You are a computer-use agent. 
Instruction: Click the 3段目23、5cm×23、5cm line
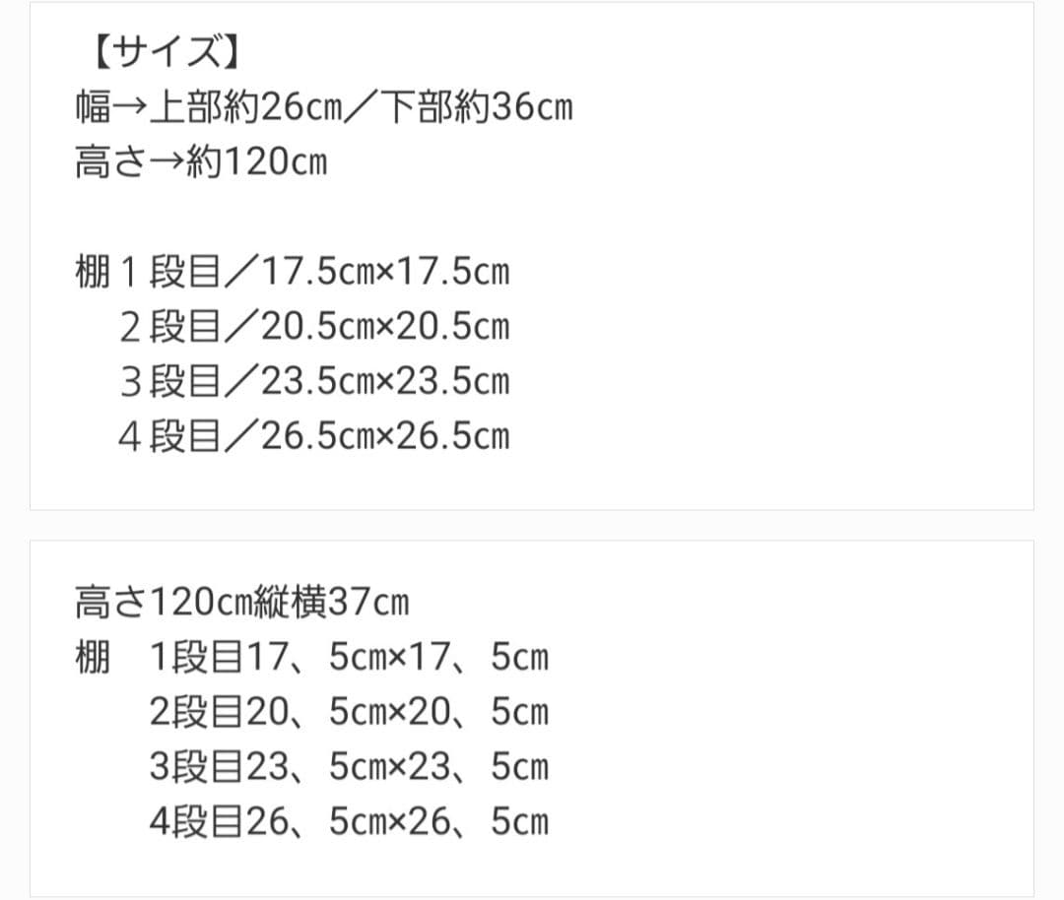(349, 768)
